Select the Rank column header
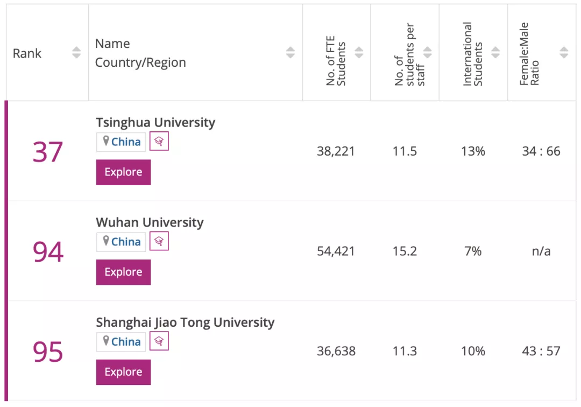 tap(27, 53)
